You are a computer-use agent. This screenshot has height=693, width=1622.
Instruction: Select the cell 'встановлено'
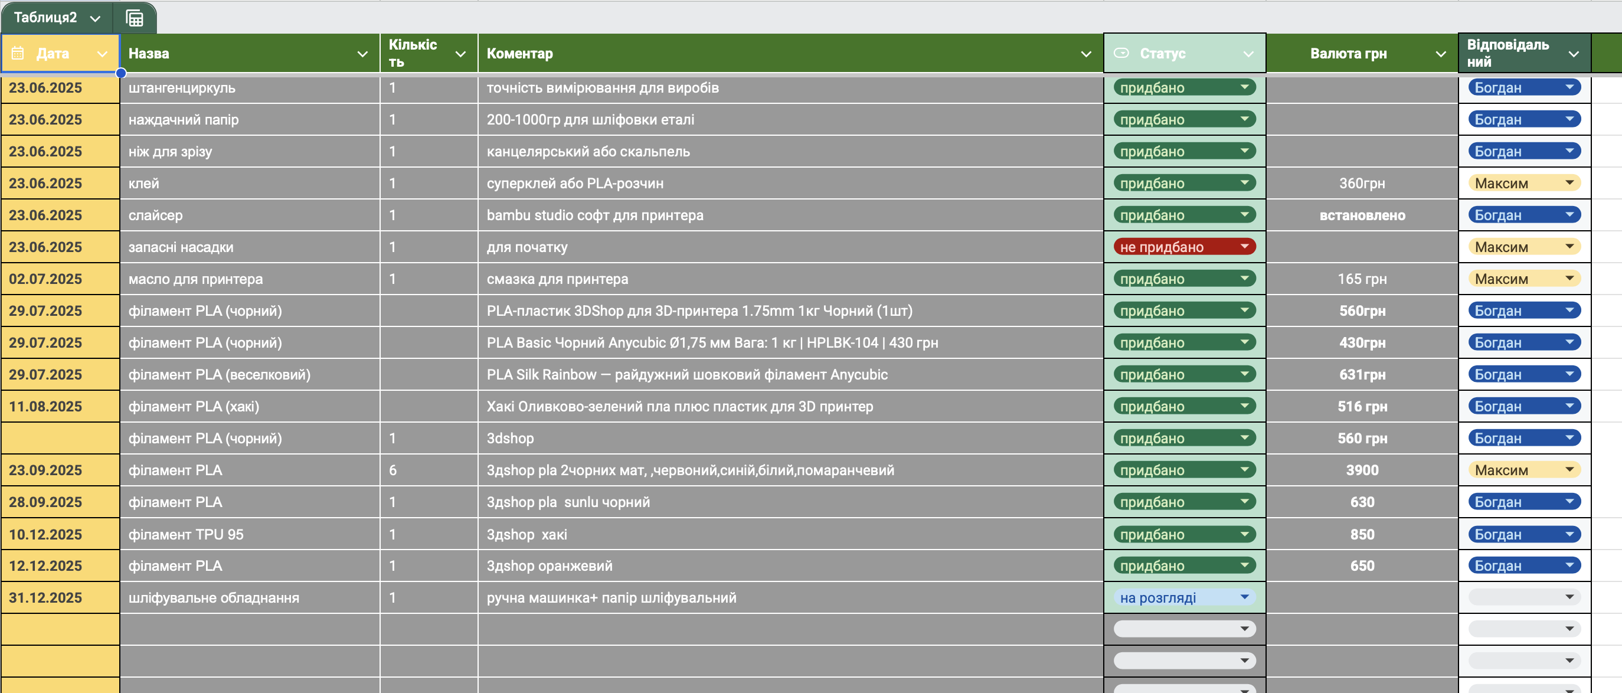point(1362,215)
